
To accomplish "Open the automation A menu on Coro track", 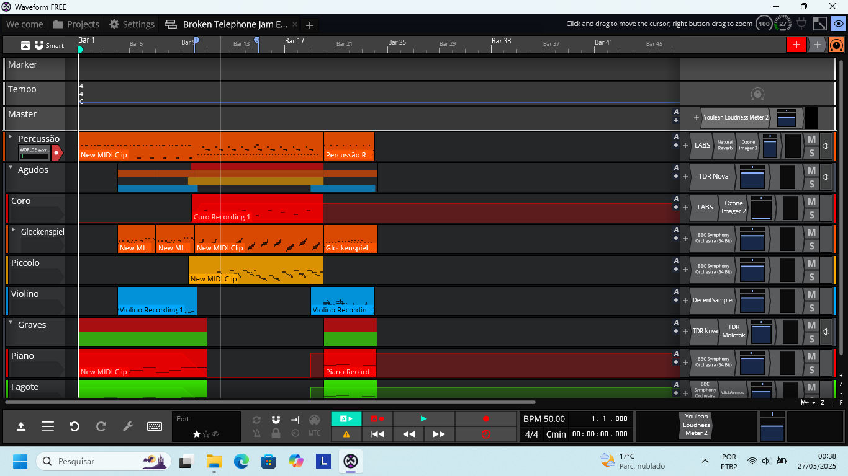I will (x=676, y=199).
